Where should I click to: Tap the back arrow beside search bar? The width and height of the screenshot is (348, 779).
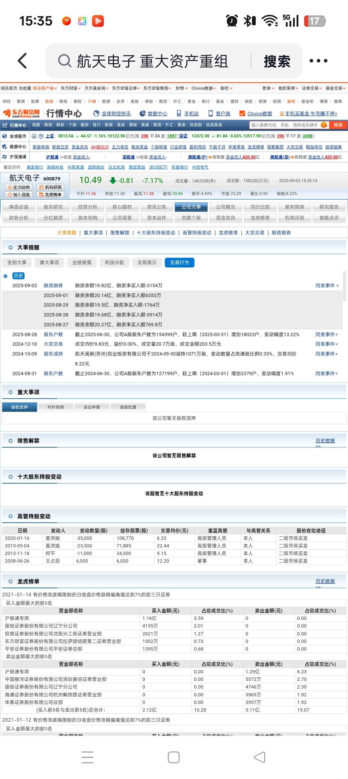[22, 61]
